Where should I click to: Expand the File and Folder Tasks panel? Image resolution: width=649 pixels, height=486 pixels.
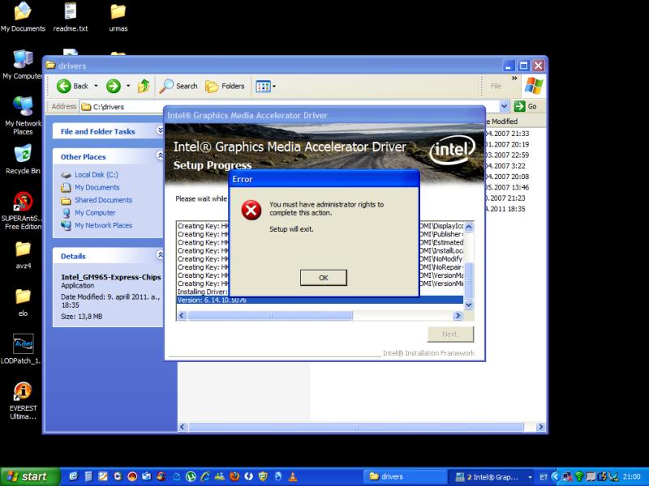point(160,130)
